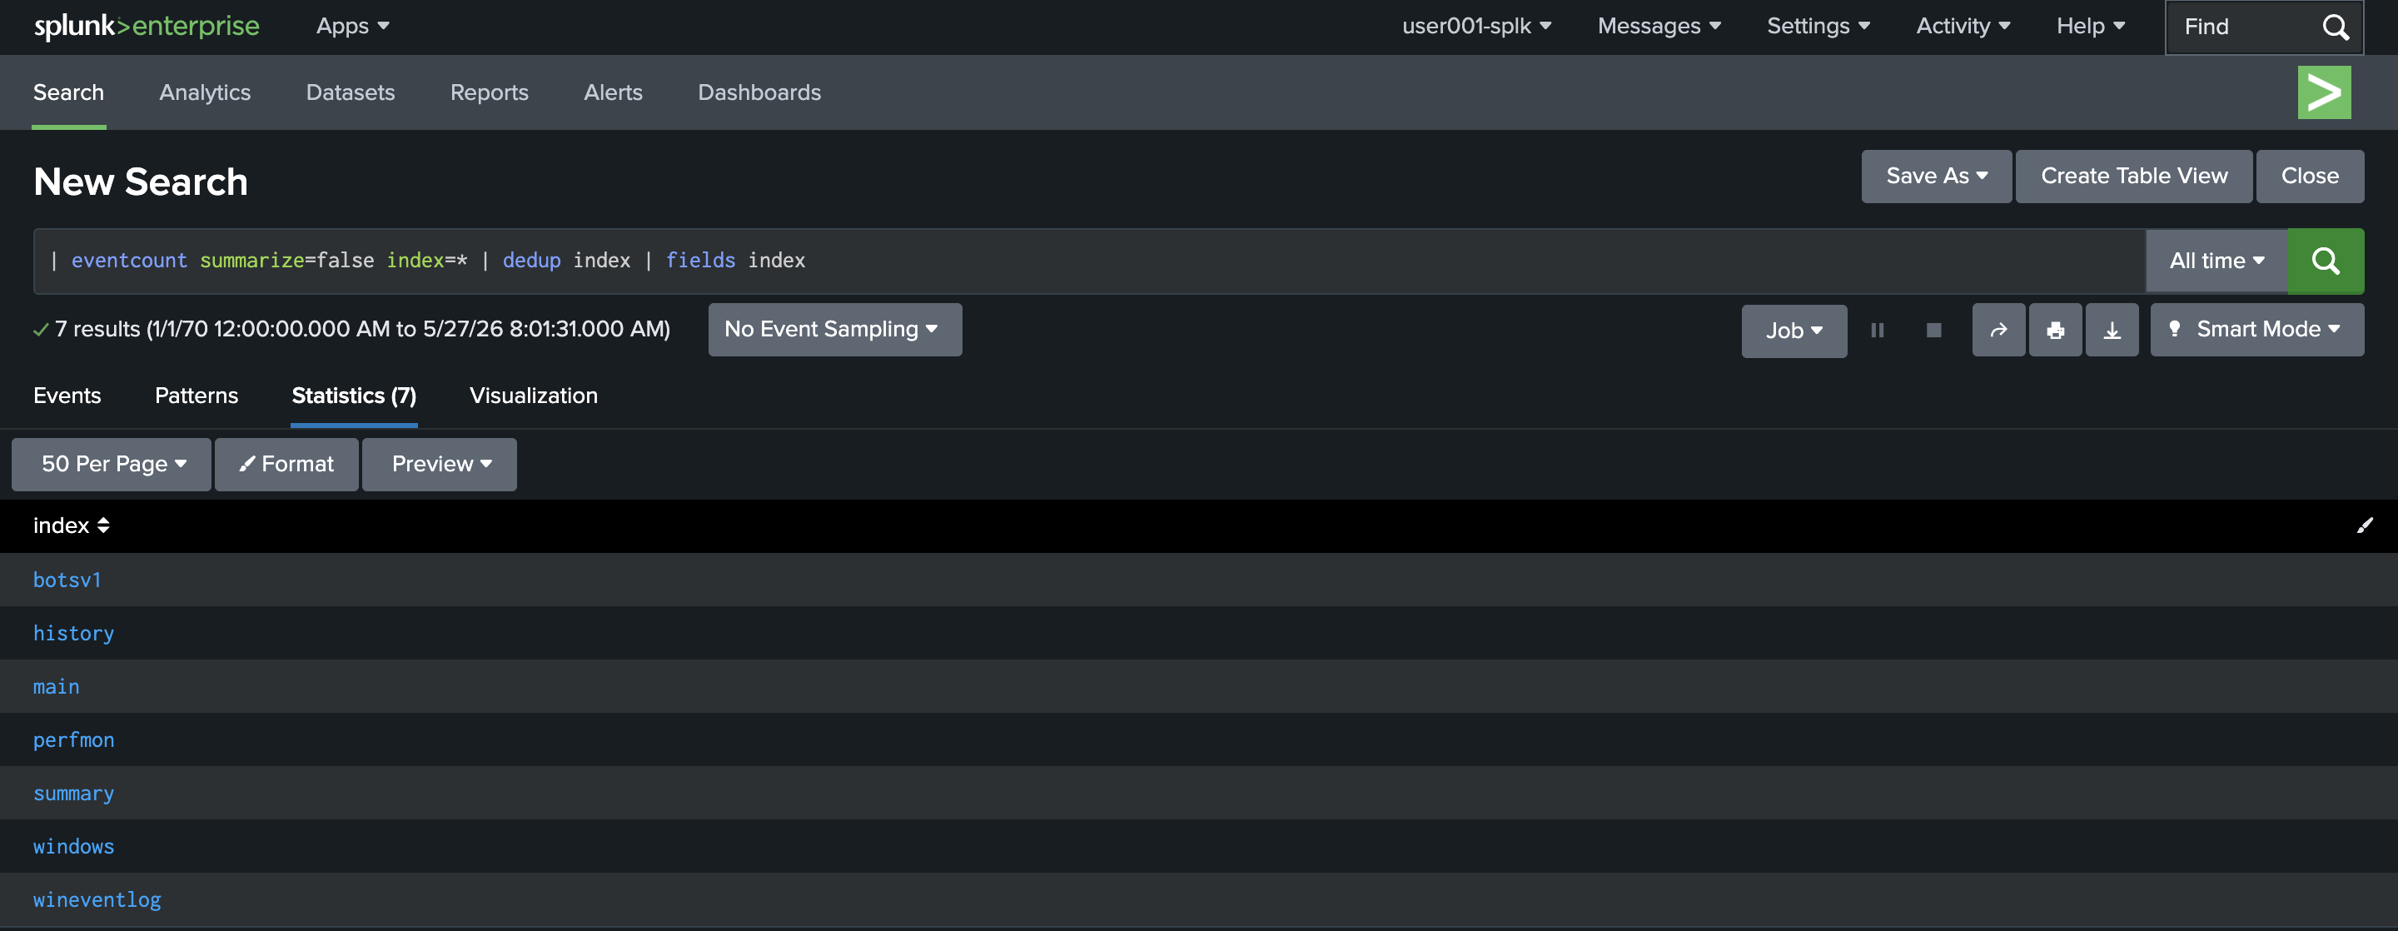Open the Apps dropdown menu
This screenshot has height=931, width=2398.
(353, 26)
